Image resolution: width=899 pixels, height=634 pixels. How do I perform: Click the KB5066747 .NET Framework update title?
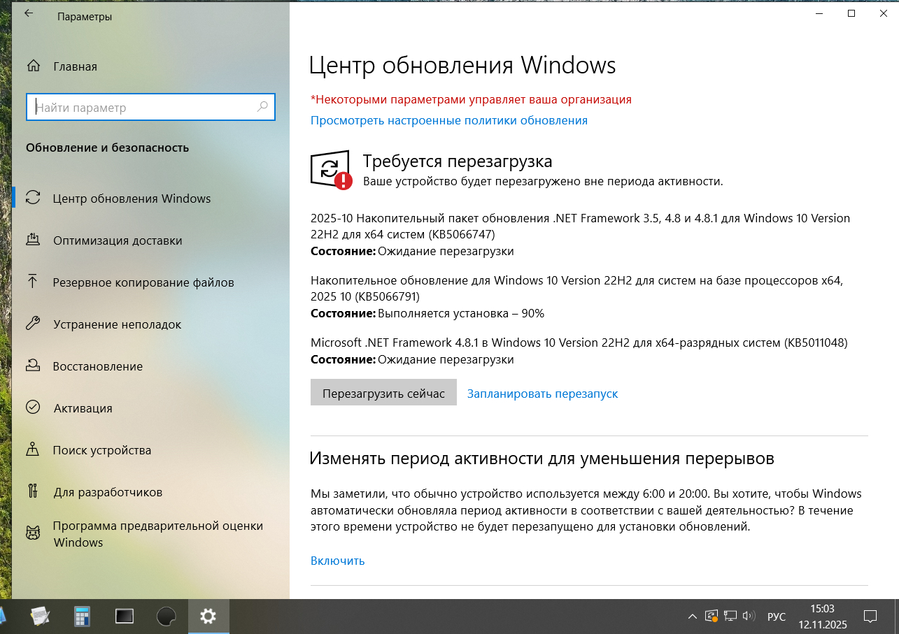(580, 226)
